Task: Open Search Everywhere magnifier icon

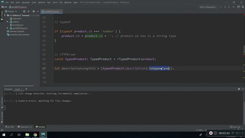Action: pyautogui.click(x=243, y=7)
